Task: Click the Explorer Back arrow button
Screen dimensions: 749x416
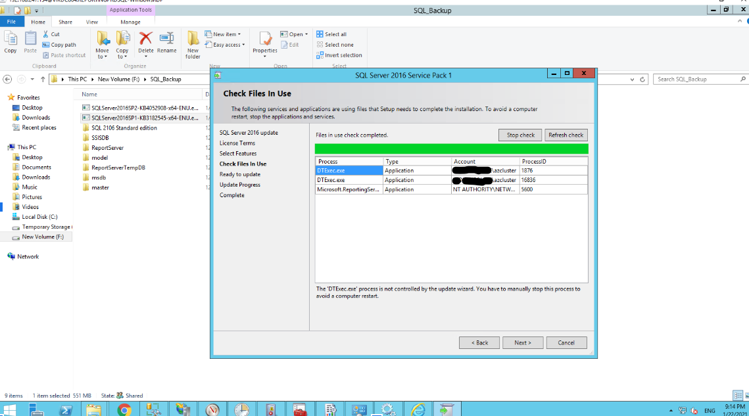Action: (7, 80)
